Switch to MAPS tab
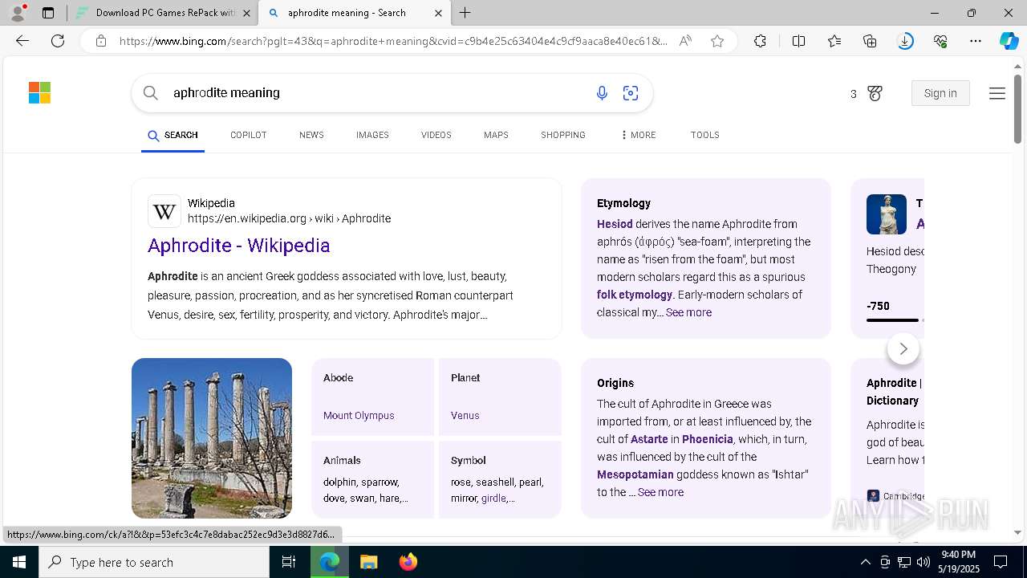Screen dimensions: 1027x578 (x=496, y=135)
